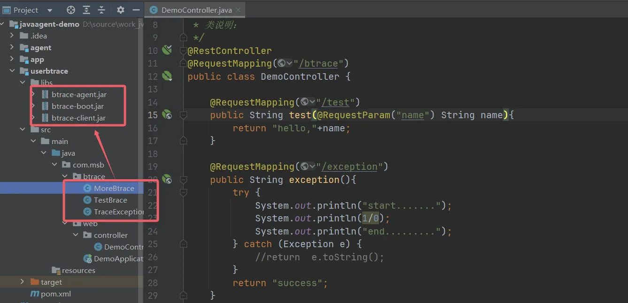Select the TraceException class in the tree
Screen dimensions: 628x303
click(113, 212)
